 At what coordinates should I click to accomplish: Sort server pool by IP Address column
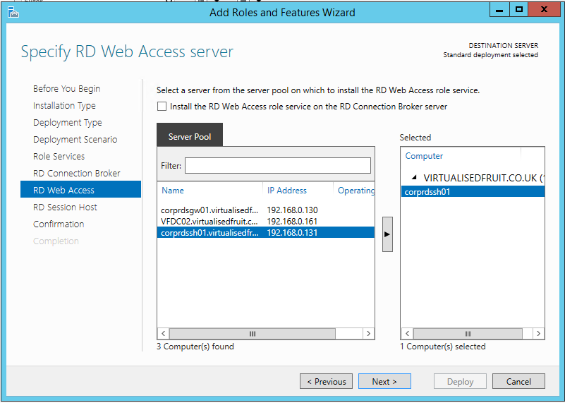point(287,191)
